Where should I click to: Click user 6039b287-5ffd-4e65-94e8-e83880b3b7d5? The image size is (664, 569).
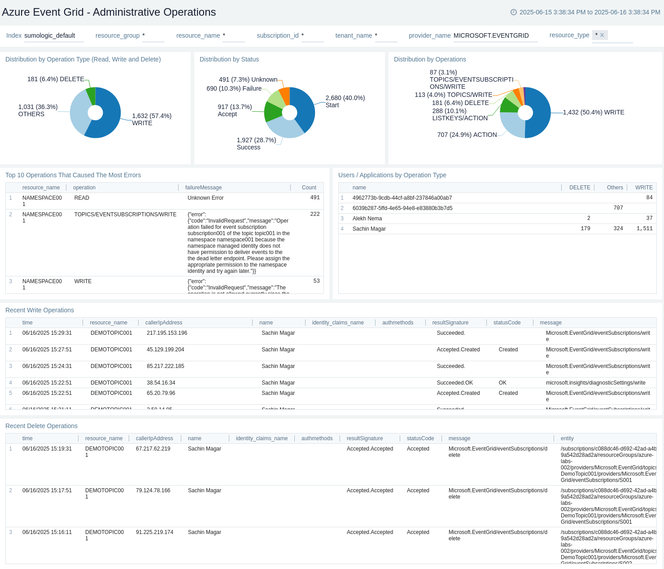click(x=402, y=208)
